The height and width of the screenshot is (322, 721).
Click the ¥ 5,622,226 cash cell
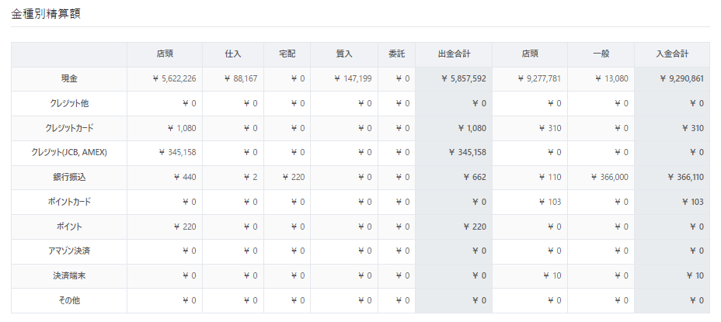coord(174,79)
